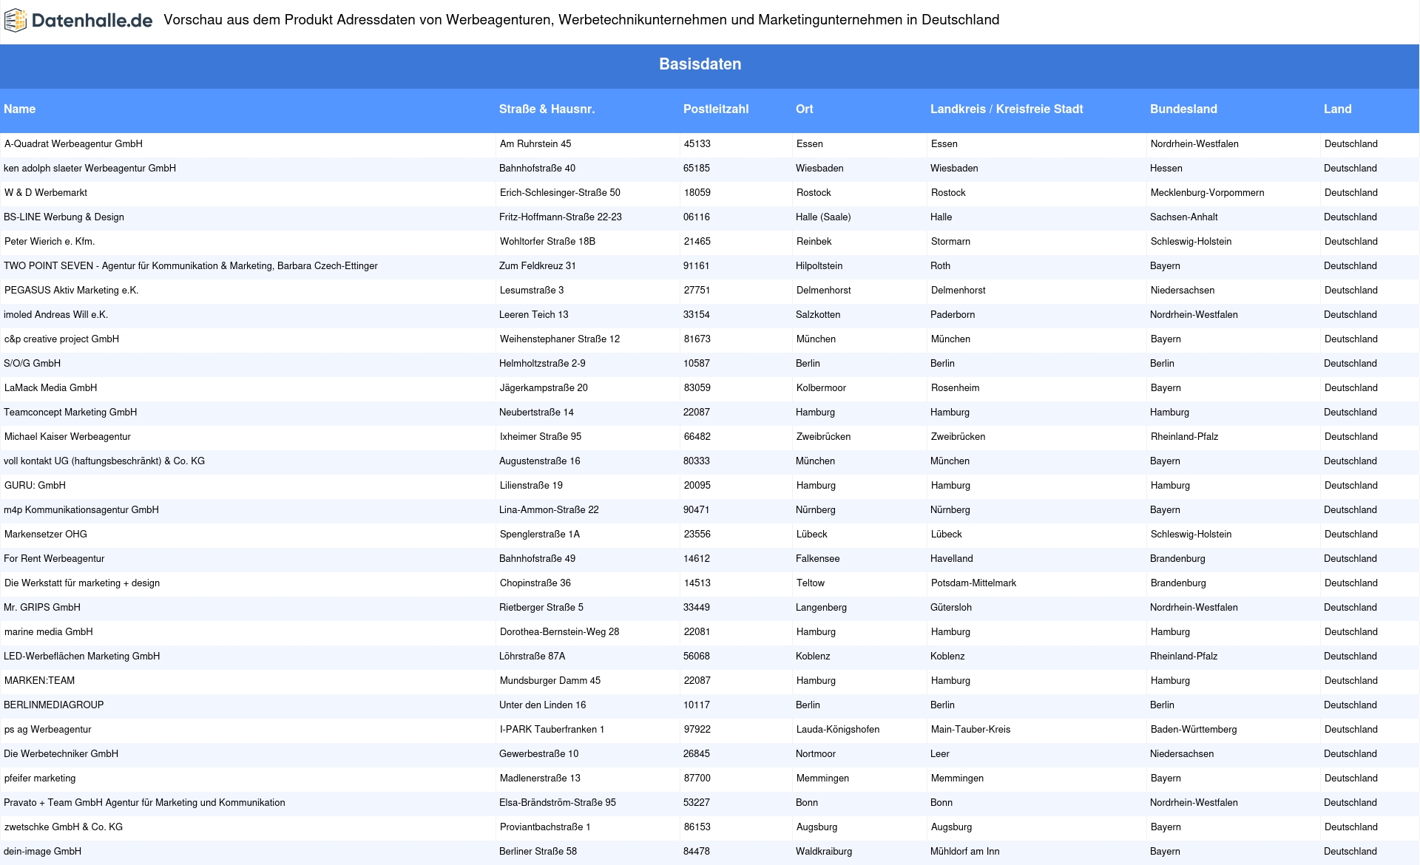Click postal code 45133

pos(697,144)
